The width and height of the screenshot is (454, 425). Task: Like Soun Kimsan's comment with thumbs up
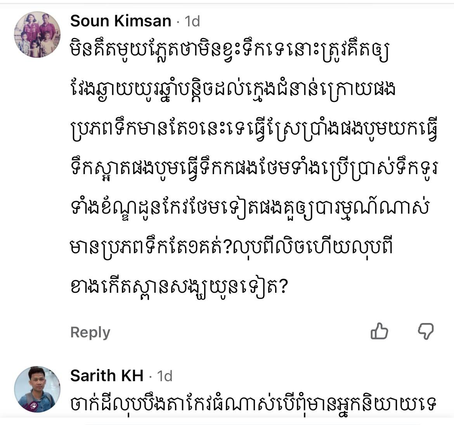coord(379,331)
